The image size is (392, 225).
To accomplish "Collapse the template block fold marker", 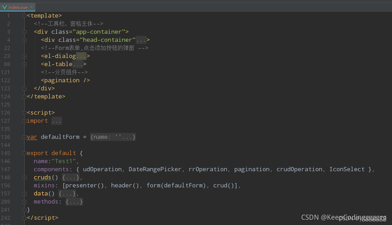I will pos(24,15).
